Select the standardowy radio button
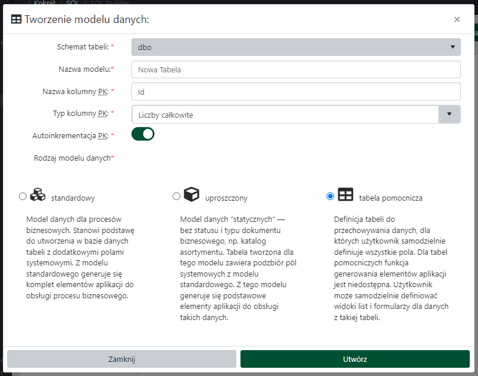Viewport: 478px width, 376px height. tap(22, 197)
